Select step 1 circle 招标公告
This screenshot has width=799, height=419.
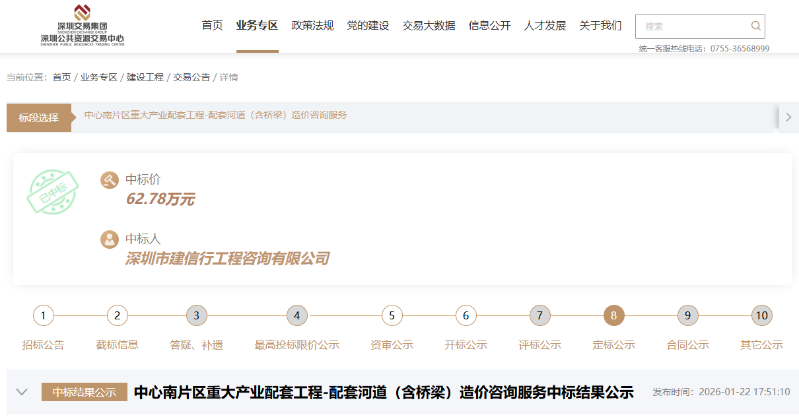44,315
